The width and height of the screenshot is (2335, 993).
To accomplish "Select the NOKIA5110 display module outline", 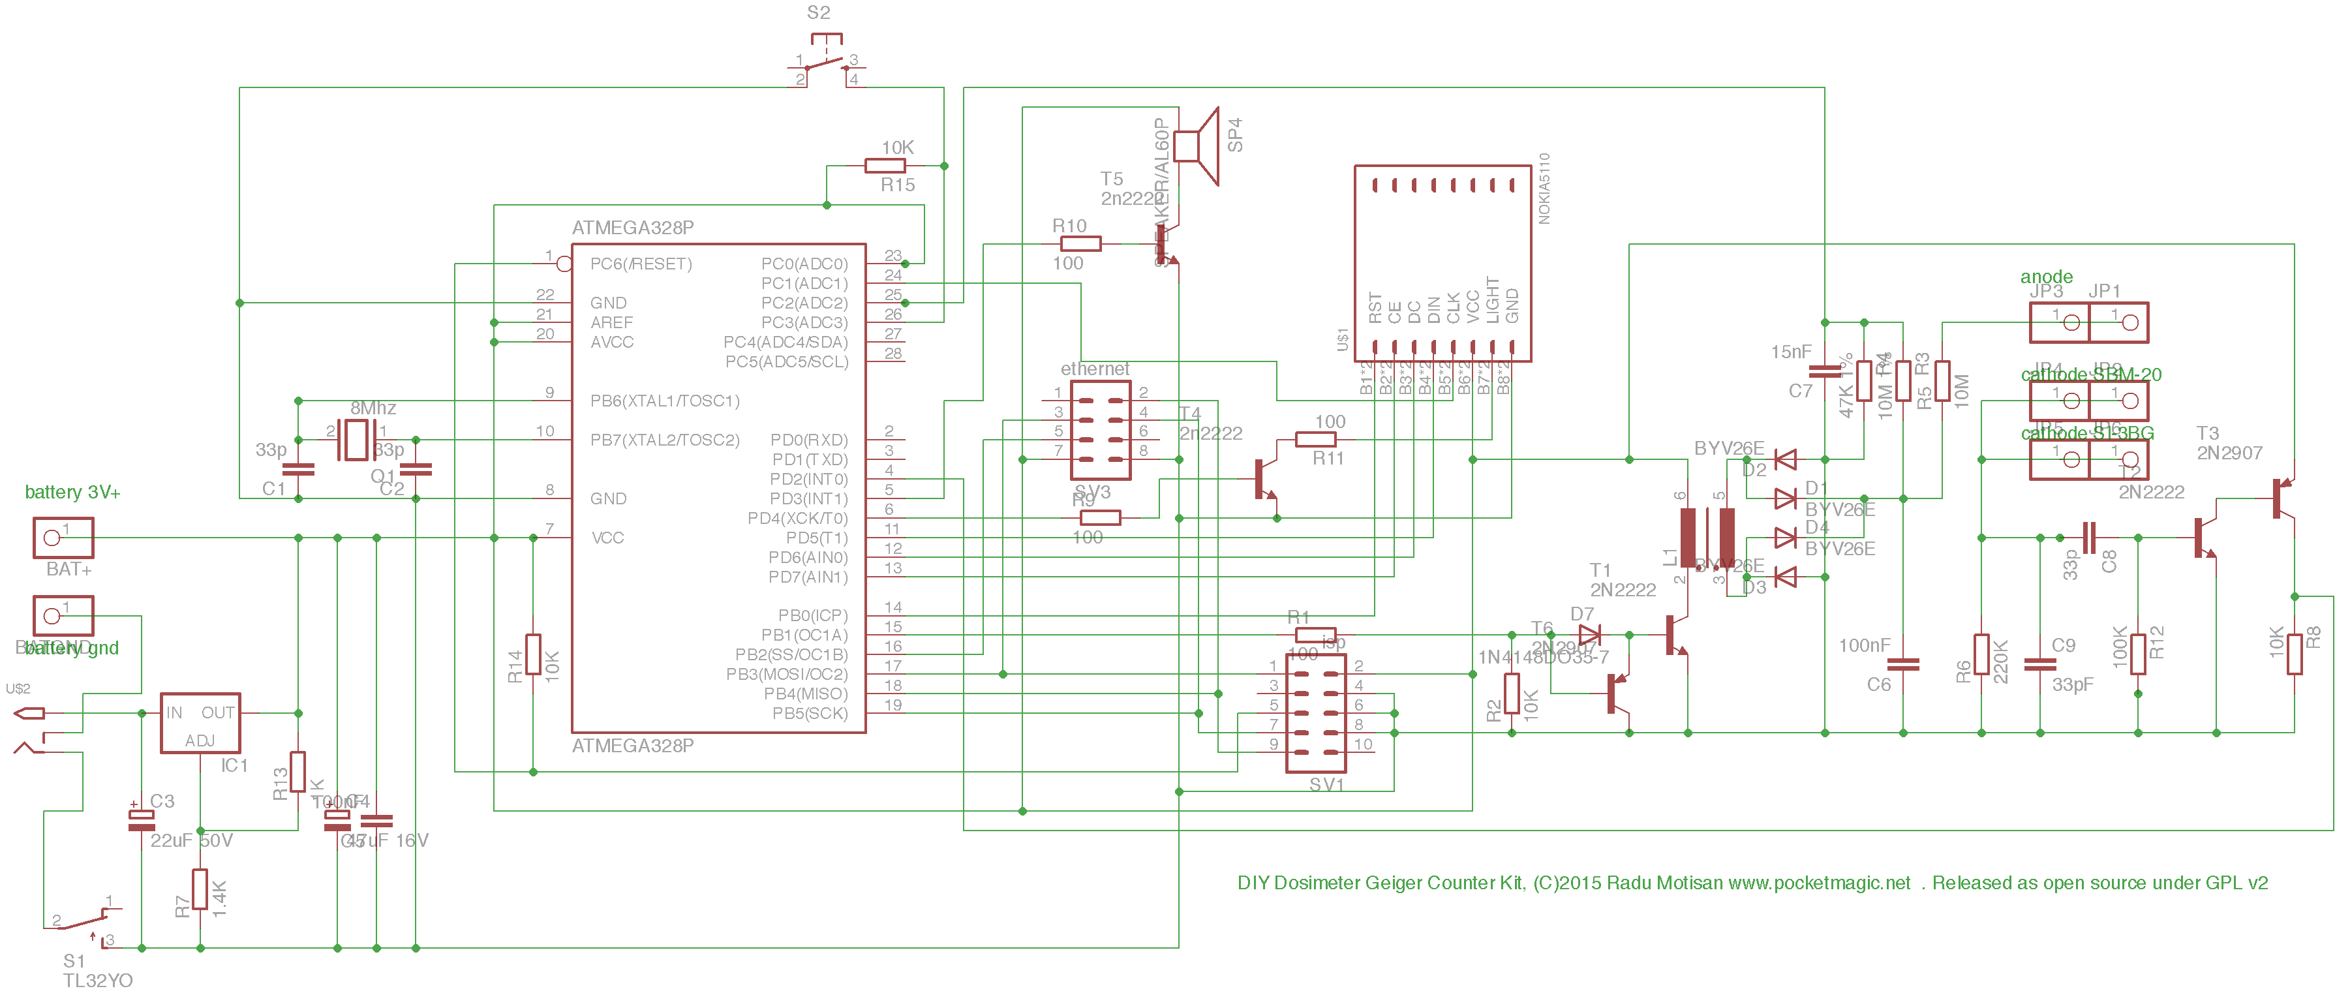I will [1443, 263].
